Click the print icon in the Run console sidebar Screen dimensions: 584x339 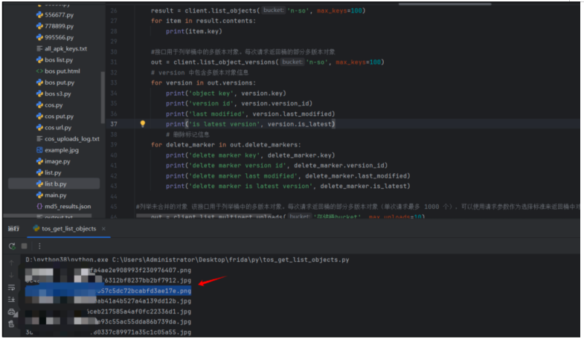pyautogui.click(x=11, y=311)
